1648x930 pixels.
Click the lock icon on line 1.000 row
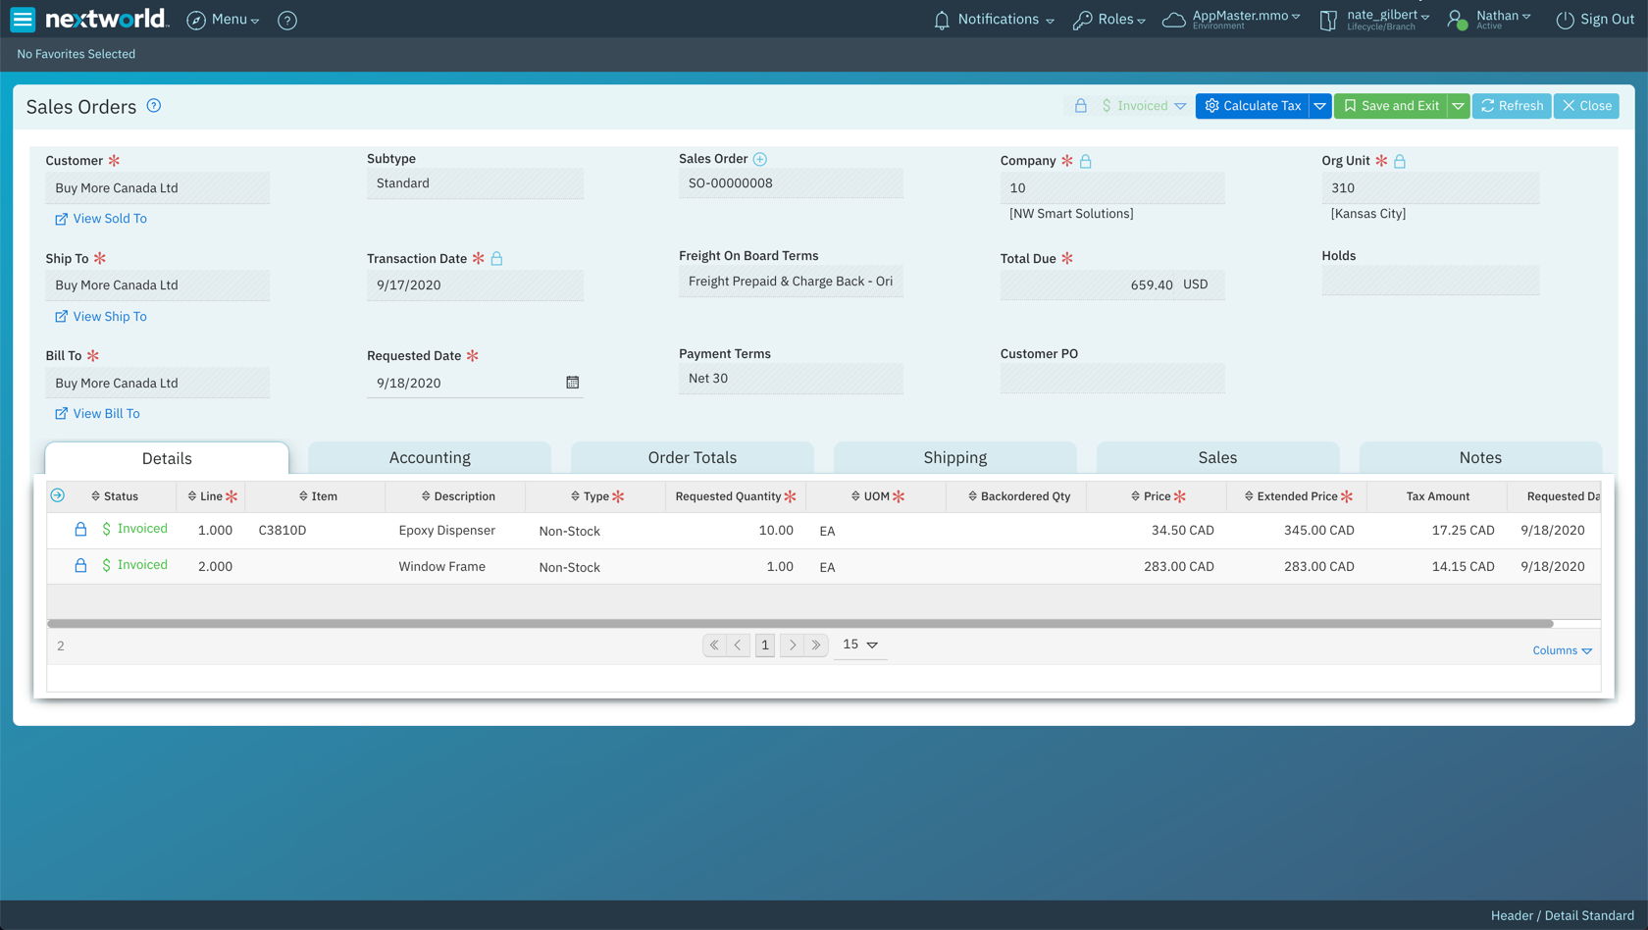pyautogui.click(x=80, y=529)
